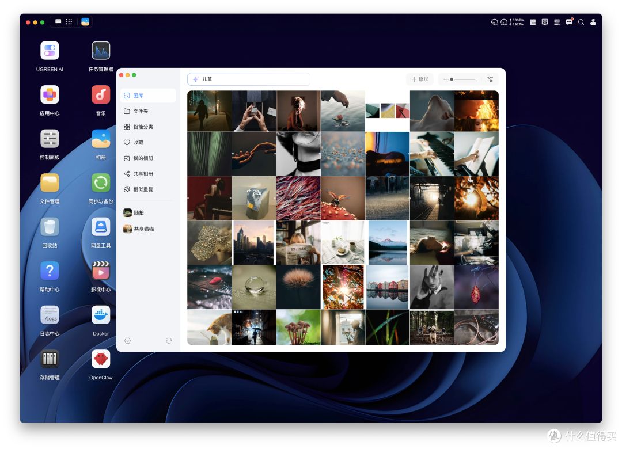This screenshot has width=622, height=449.
Task: Open the black-and-white man with hand thumbnail
Action: click(432, 288)
